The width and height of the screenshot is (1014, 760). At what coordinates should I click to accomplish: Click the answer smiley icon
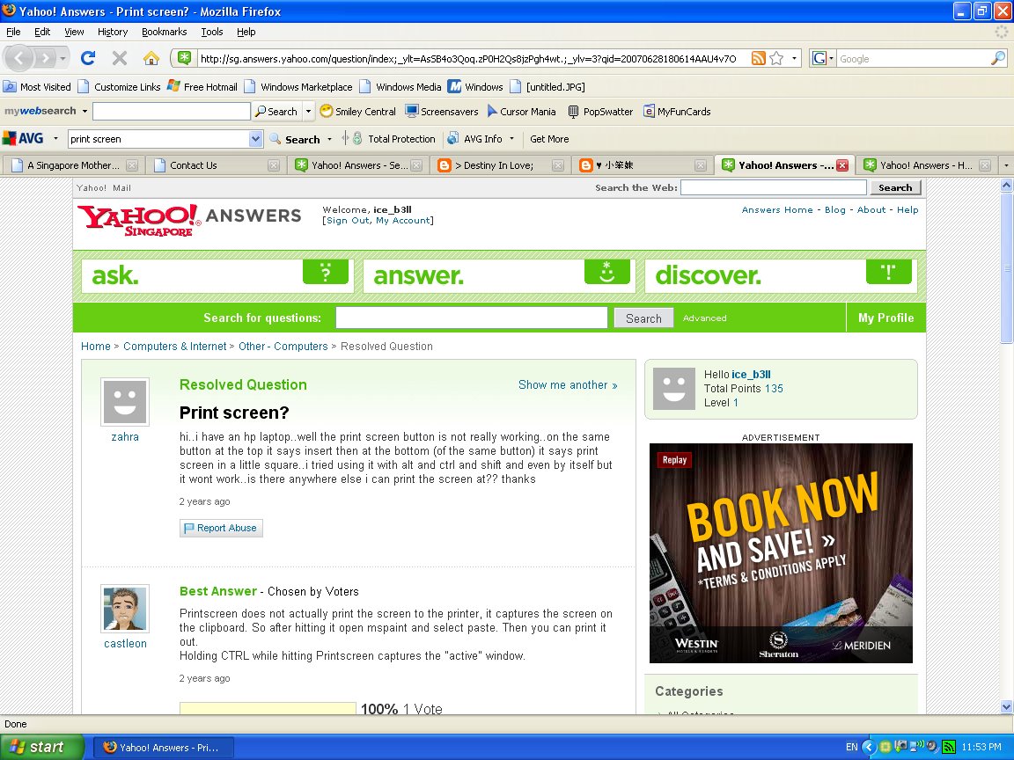(x=606, y=272)
